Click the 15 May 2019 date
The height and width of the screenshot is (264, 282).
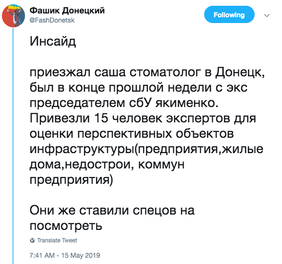(x=81, y=255)
